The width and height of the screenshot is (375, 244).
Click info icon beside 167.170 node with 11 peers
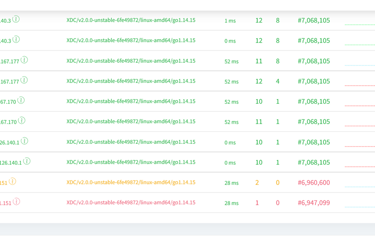22,121
